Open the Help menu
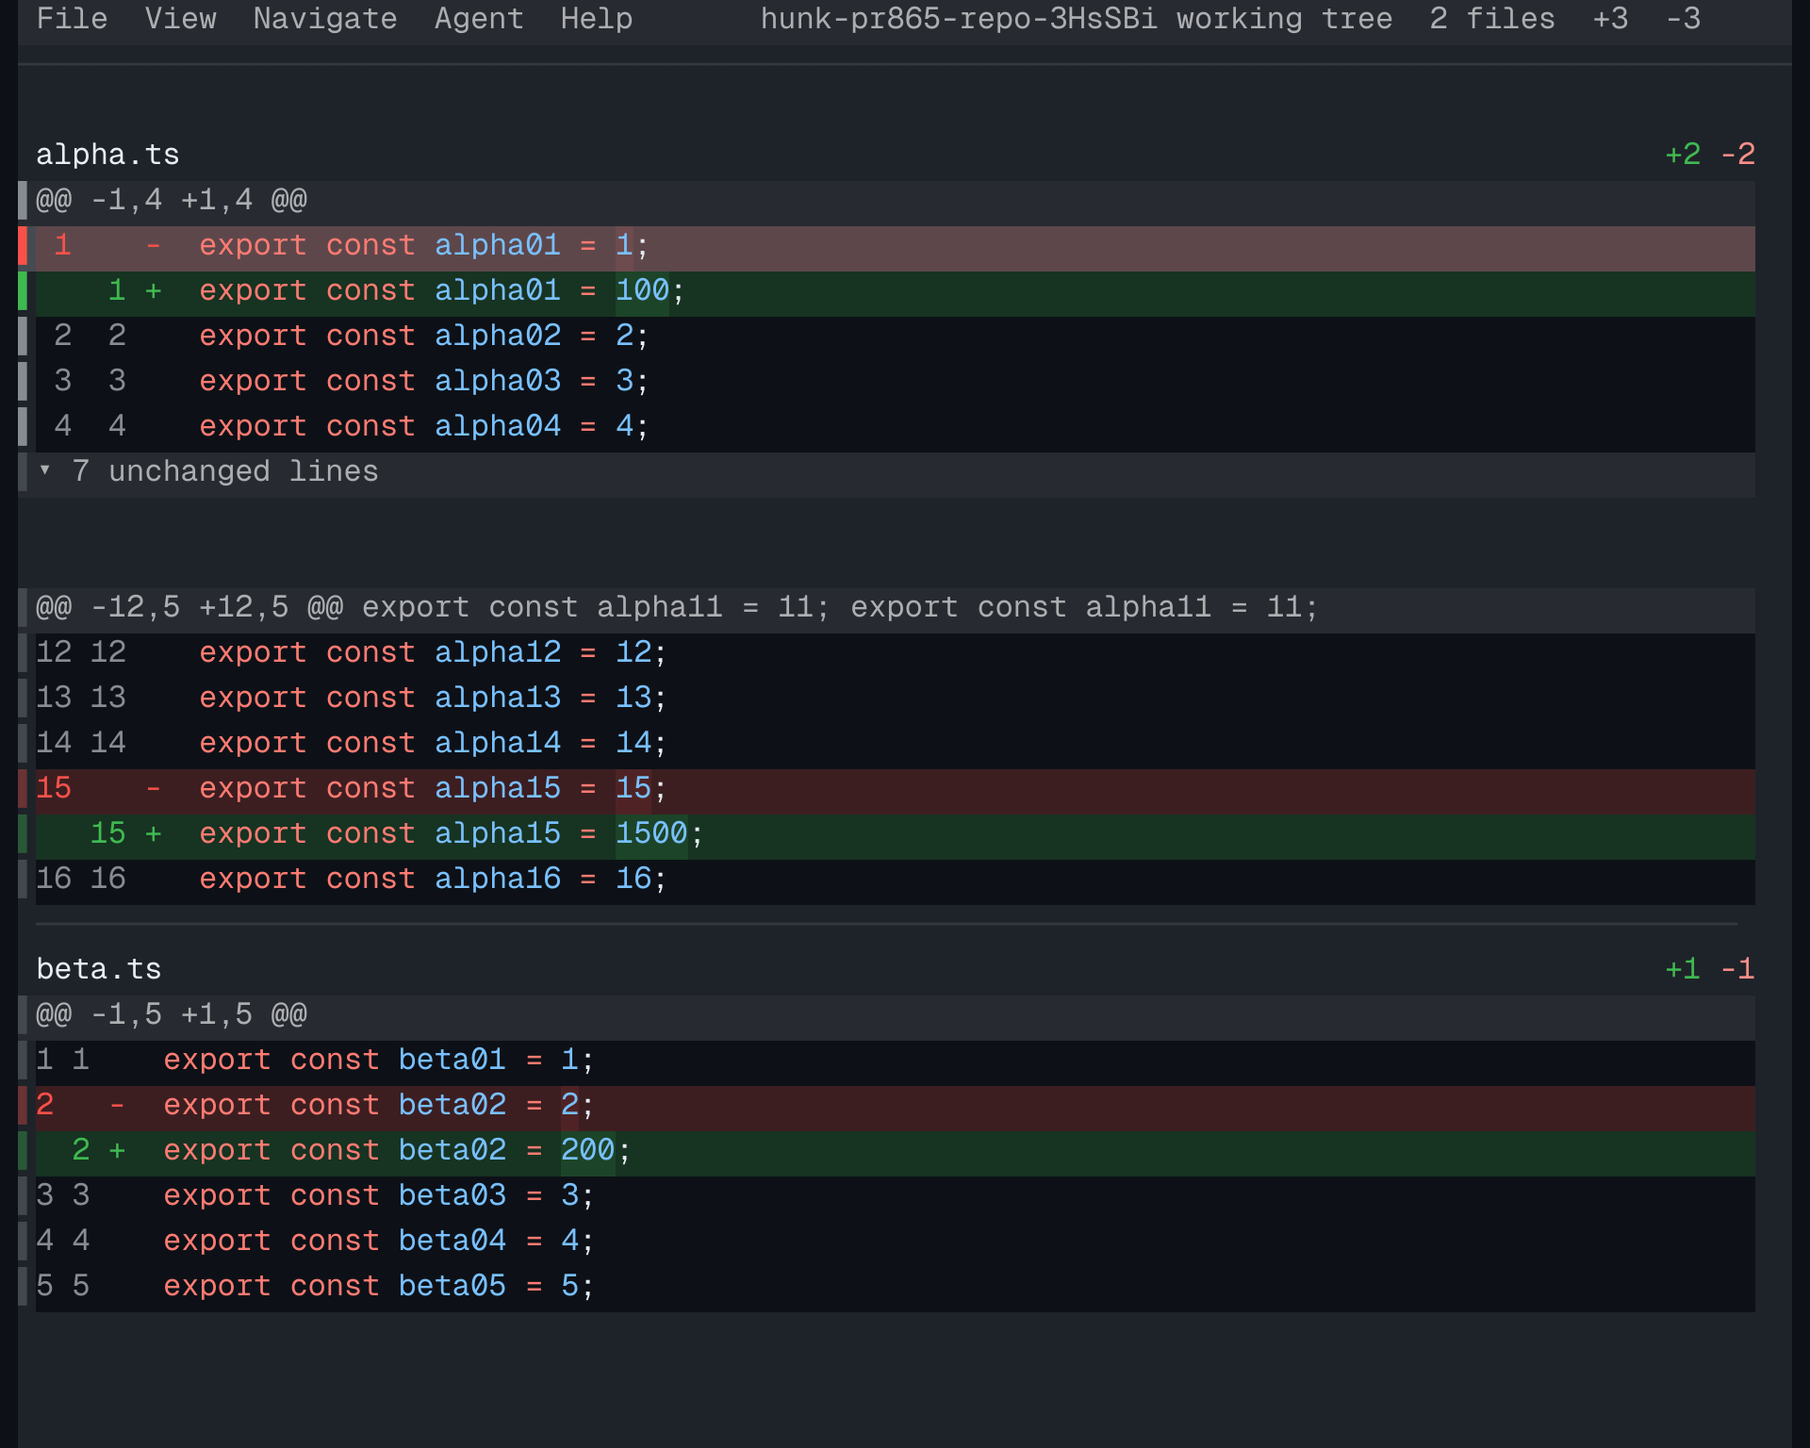Image resolution: width=1810 pixels, height=1448 pixels. coord(596,19)
